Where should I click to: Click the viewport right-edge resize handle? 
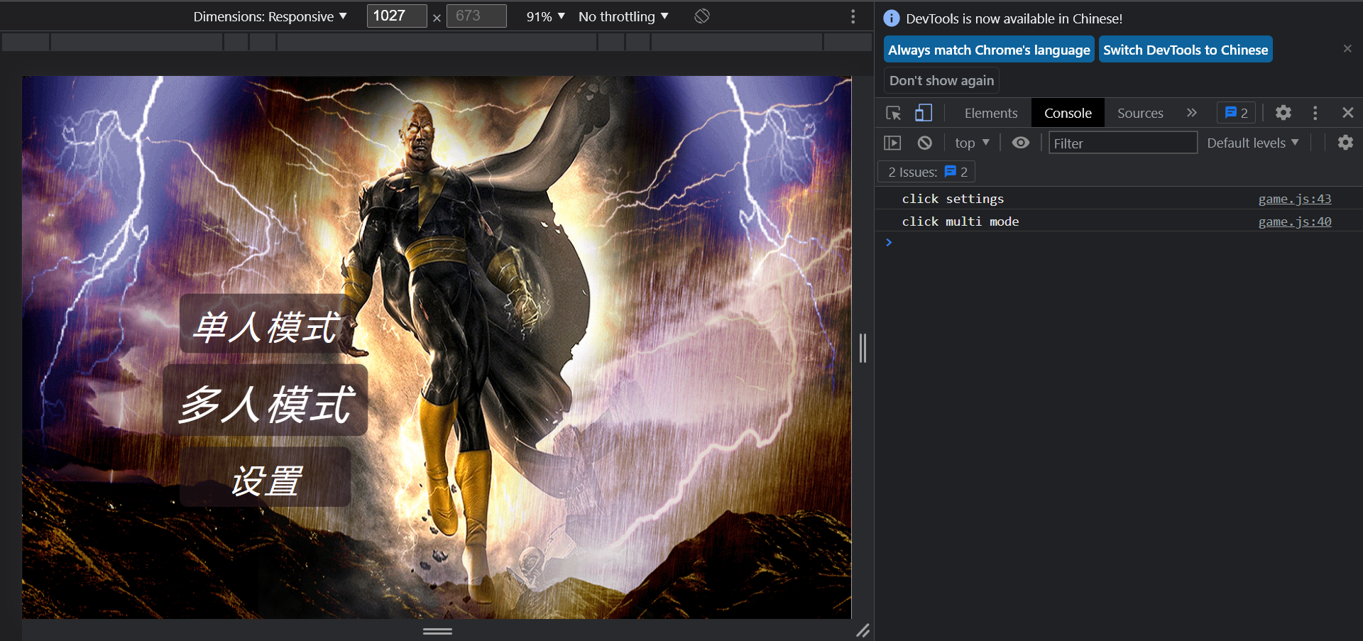tap(863, 348)
